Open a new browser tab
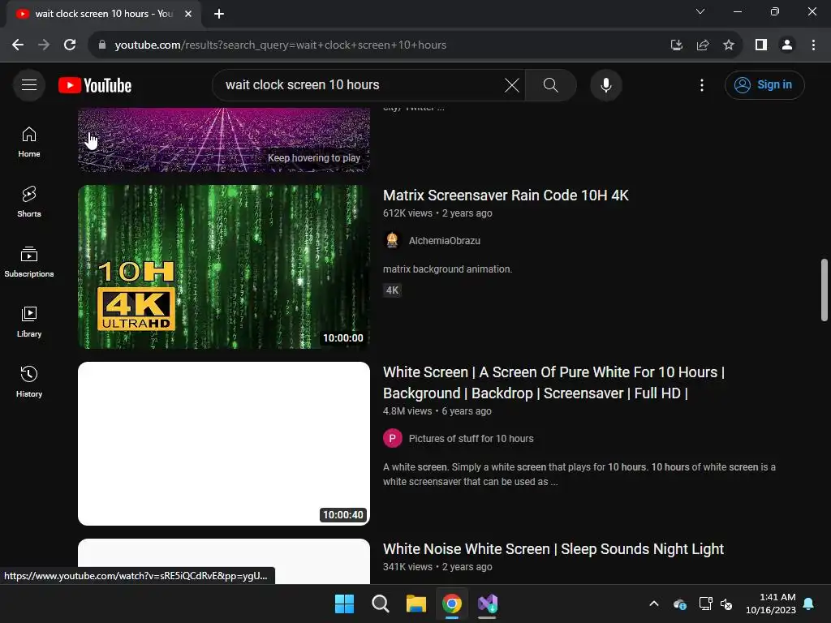 pyautogui.click(x=219, y=14)
